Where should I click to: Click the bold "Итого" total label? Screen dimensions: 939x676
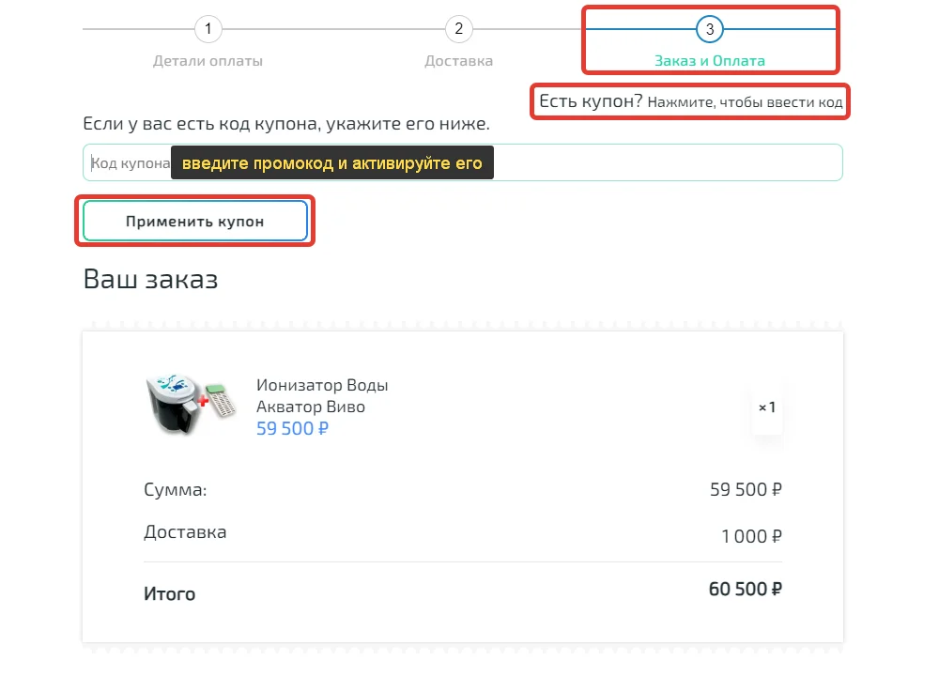tap(169, 593)
